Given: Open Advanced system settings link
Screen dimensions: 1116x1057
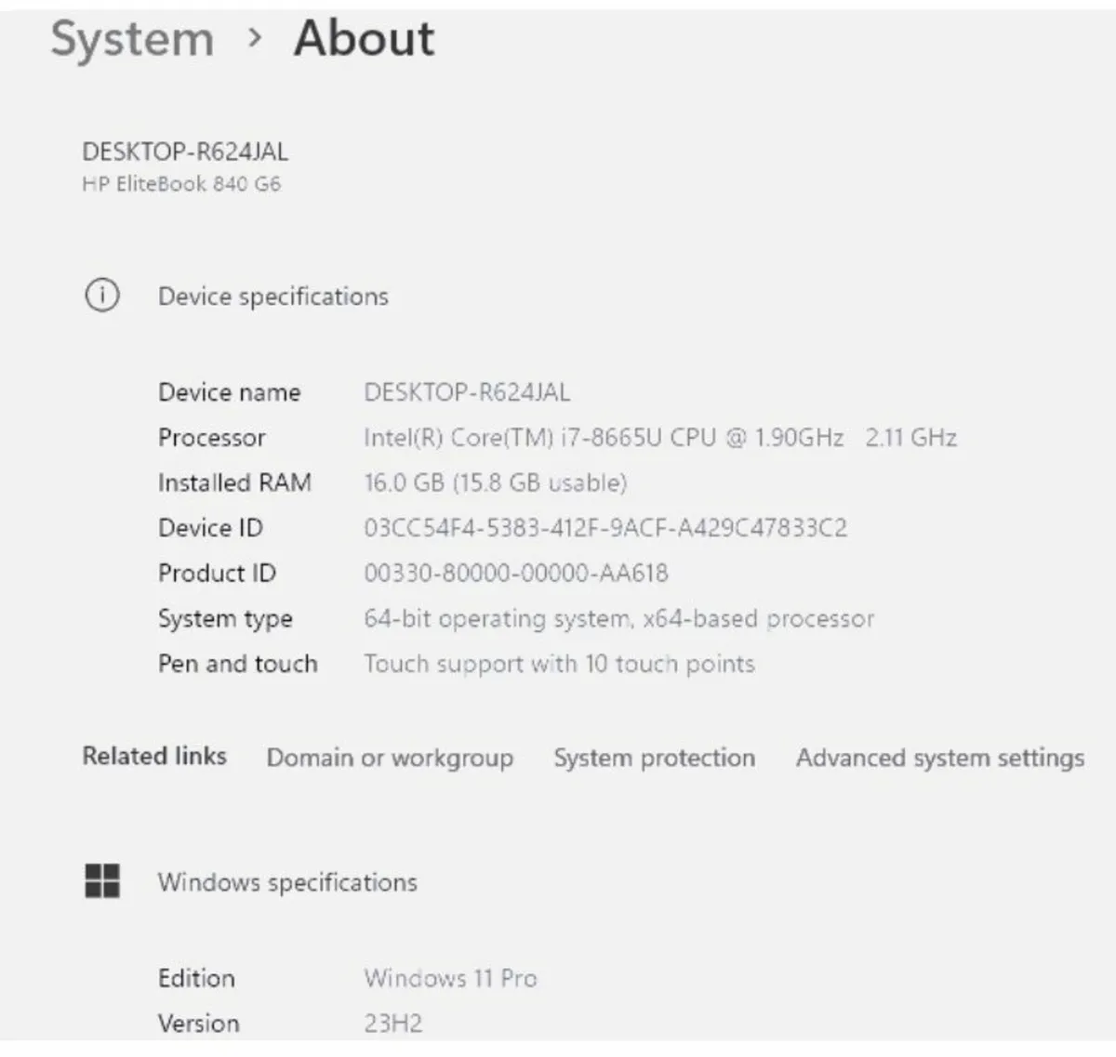Looking at the screenshot, I should click(940, 758).
